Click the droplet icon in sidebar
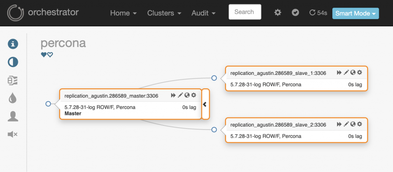This screenshot has width=393, height=172. pyautogui.click(x=13, y=98)
